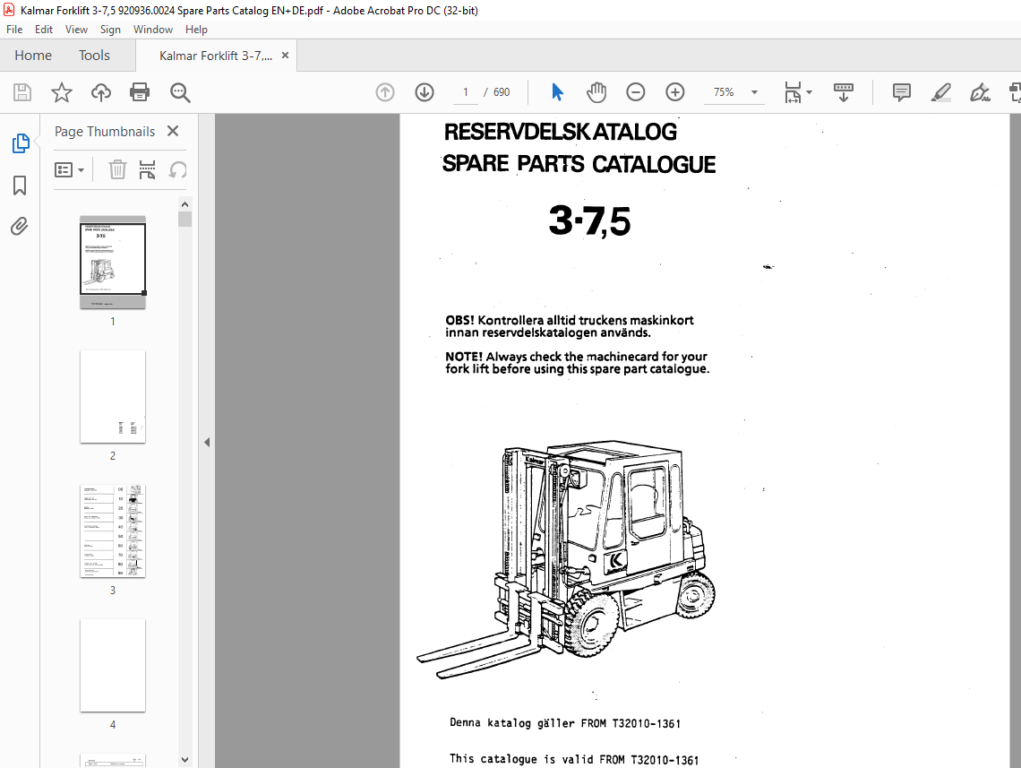
Task: Close the Page Thumbnails panel
Action: [x=173, y=131]
